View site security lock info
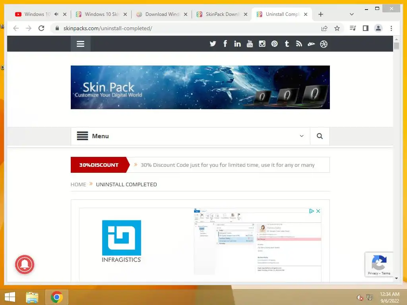 [x=57, y=28]
